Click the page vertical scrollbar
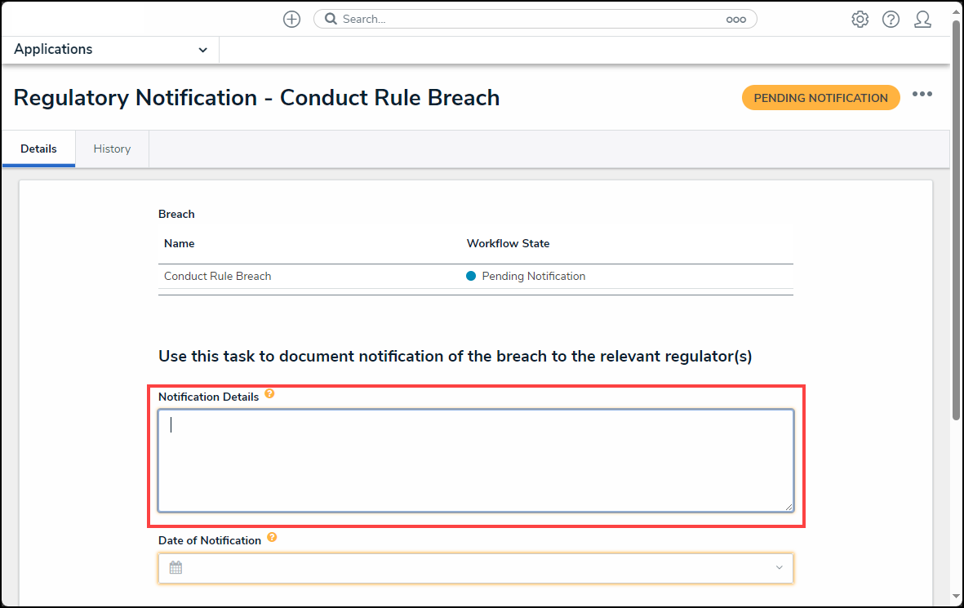Screen dimensions: 964x608 point(956,220)
